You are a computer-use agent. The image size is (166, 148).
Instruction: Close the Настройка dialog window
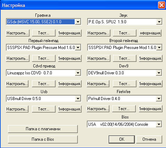(161, 5)
